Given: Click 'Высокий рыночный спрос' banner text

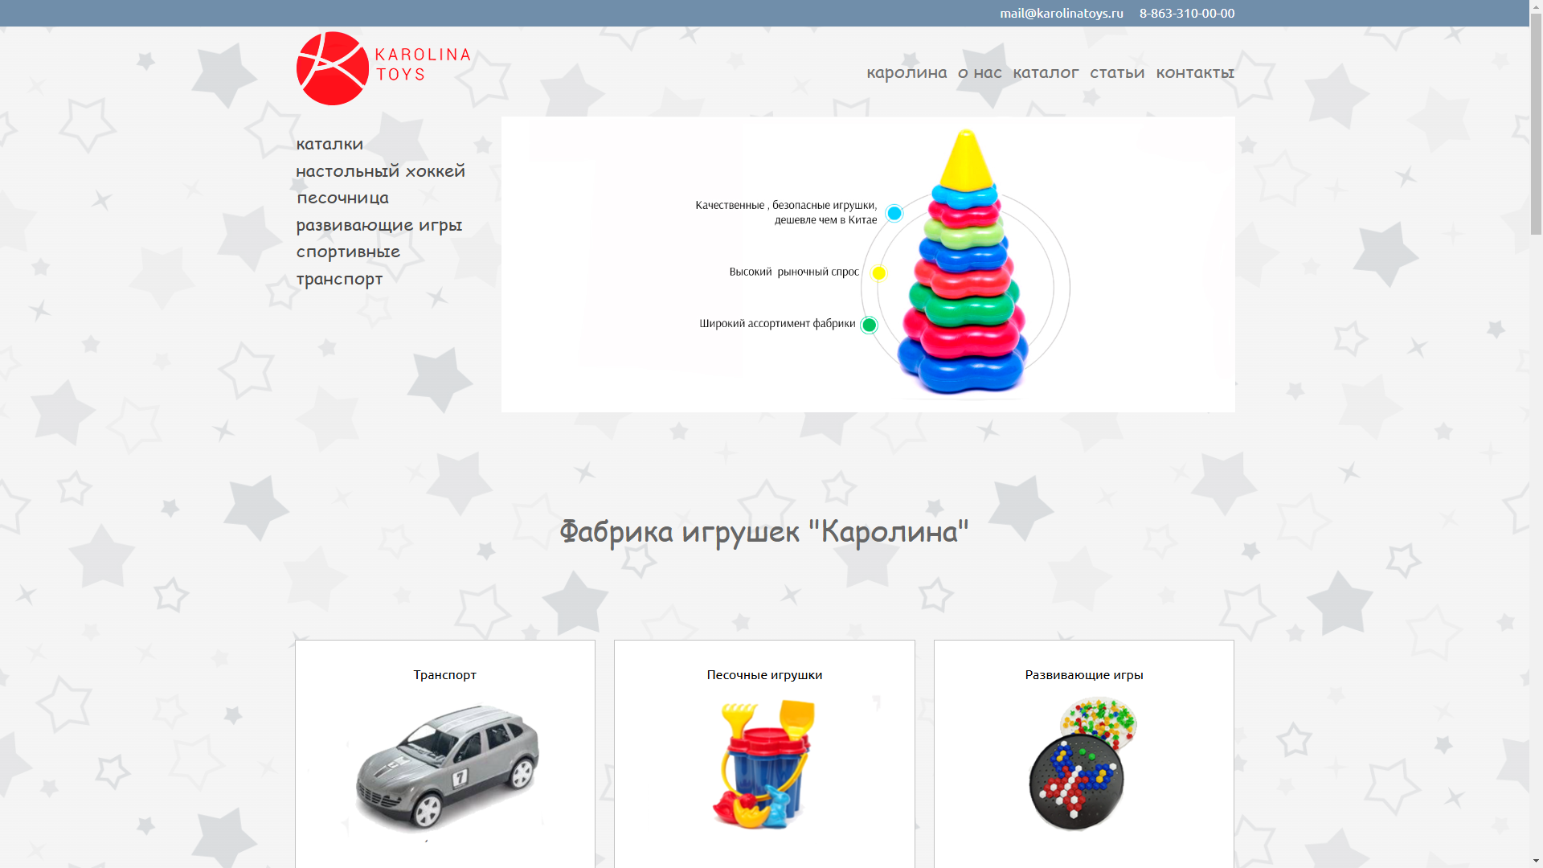Looking at the screenshot, I should click(x=794, y=272).
